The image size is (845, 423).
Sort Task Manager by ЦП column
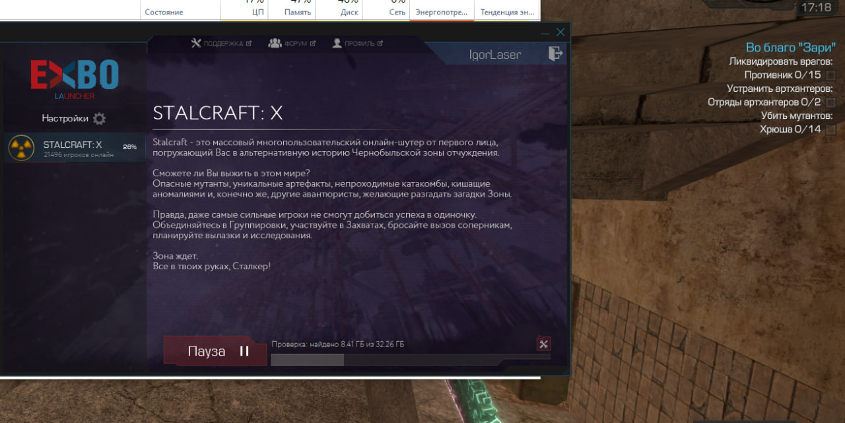[258, 12]
